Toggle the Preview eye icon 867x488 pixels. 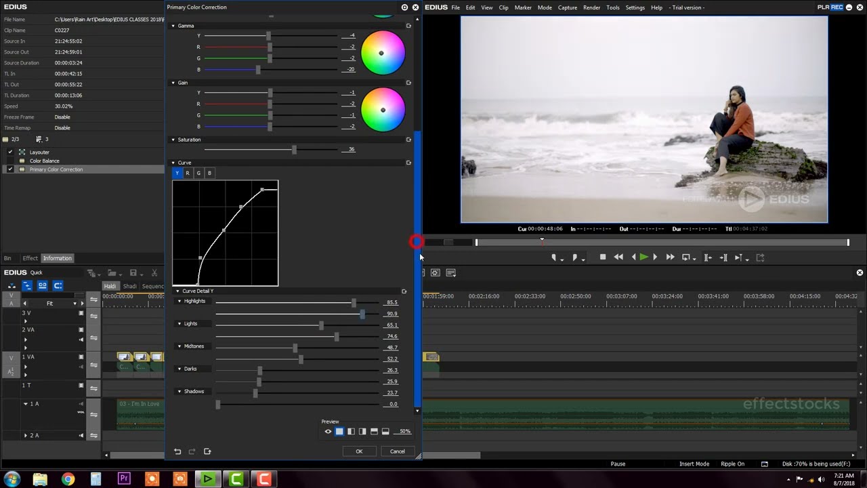[x=328, y=432]
